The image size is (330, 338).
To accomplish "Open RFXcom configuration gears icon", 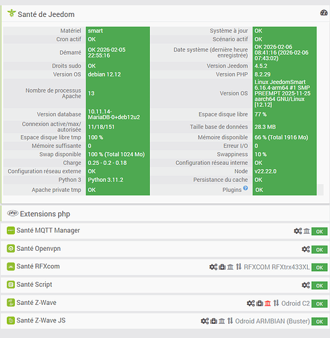I will [x=213, y=267].
